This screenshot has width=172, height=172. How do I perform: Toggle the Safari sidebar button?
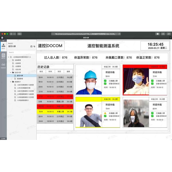point(19,34)
